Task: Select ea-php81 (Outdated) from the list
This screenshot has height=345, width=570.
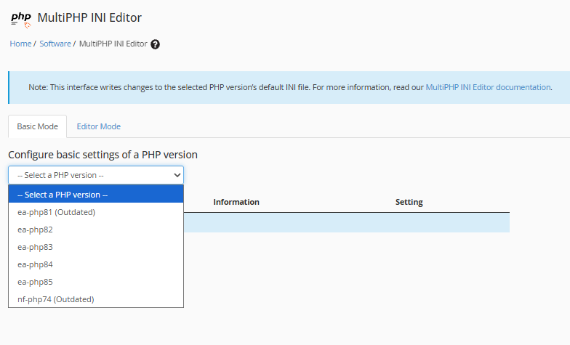Action: click(96, 212)
